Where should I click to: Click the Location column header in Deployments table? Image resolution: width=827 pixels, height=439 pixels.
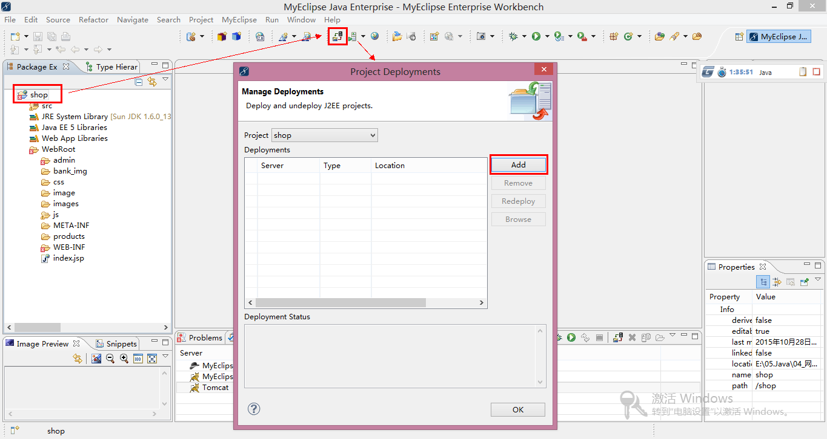429,165
